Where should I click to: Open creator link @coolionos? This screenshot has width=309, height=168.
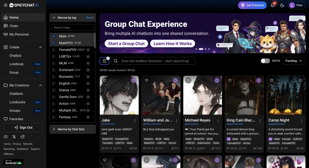tap(108, 124)
